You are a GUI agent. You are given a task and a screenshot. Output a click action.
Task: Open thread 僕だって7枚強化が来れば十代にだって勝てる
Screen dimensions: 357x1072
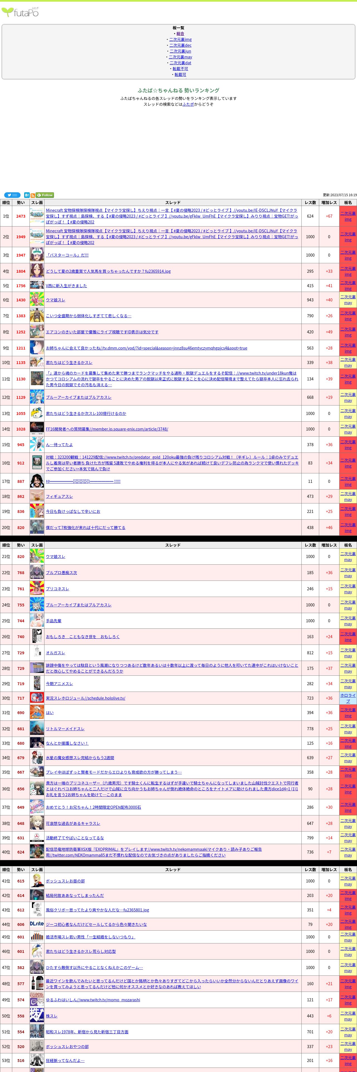coord(85,528)
